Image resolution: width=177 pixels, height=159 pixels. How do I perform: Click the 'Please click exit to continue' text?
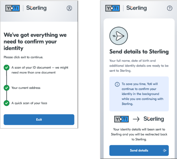(23, 57)
